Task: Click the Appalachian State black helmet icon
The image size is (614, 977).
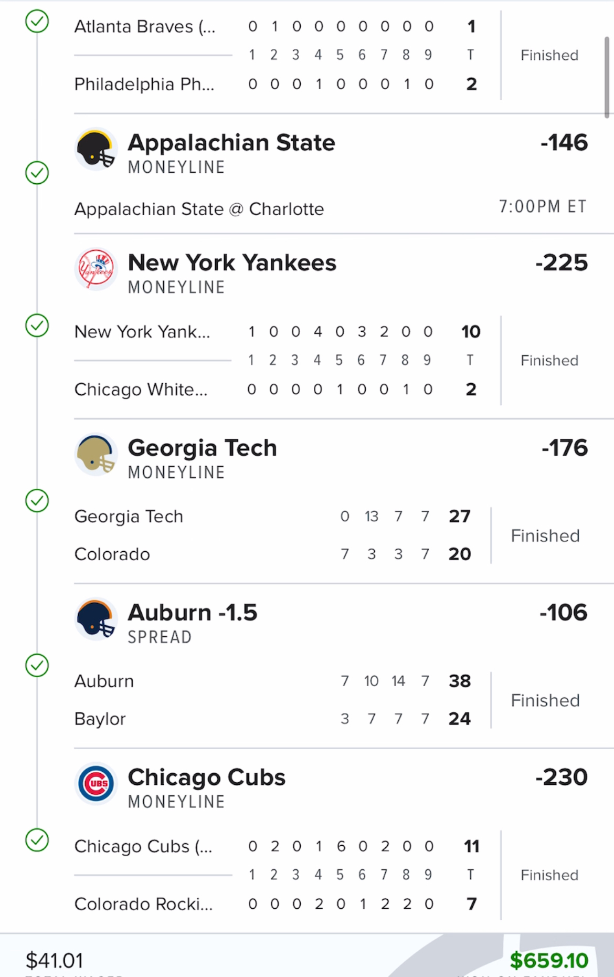Action: (x=96, y=149)
